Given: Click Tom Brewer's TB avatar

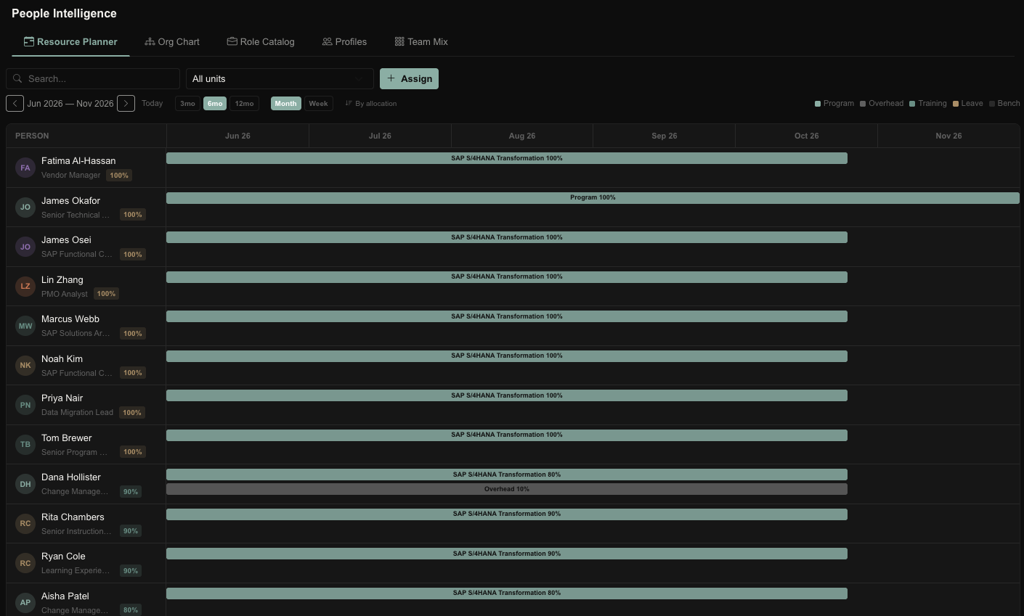Looking at the screenshot, I should pyautogui.click(x=25, y=445).
